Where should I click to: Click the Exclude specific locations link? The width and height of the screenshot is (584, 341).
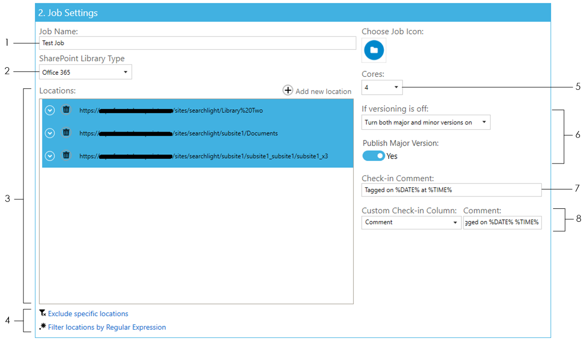click(x=88, y=314)
